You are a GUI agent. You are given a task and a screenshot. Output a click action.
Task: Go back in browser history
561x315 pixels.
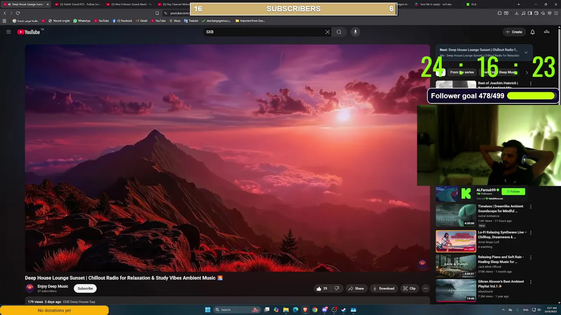point(5,13)
